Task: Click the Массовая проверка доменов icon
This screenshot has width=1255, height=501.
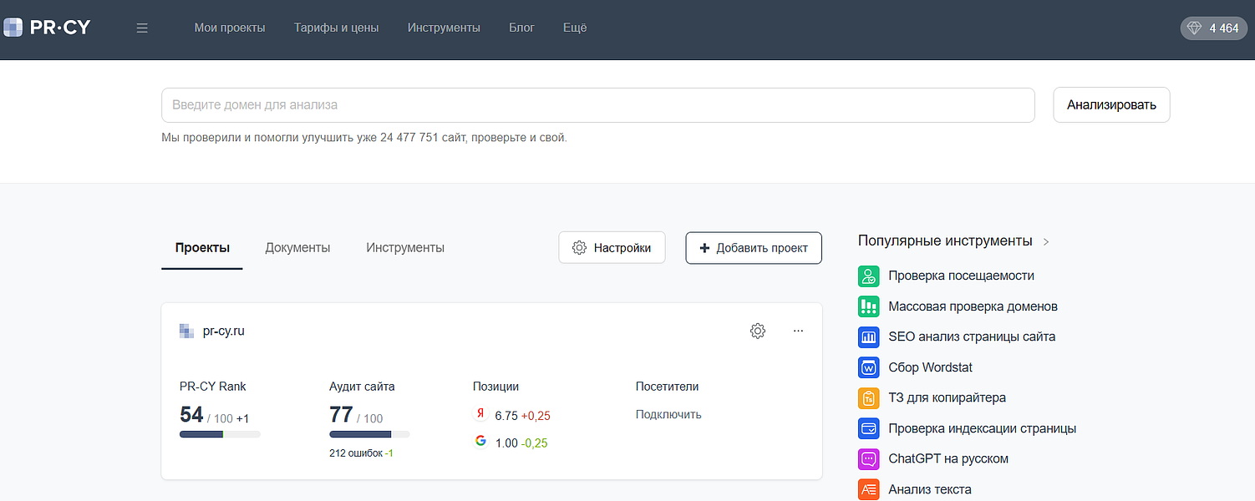Action: pyautogui.click(x=869, y=306)
